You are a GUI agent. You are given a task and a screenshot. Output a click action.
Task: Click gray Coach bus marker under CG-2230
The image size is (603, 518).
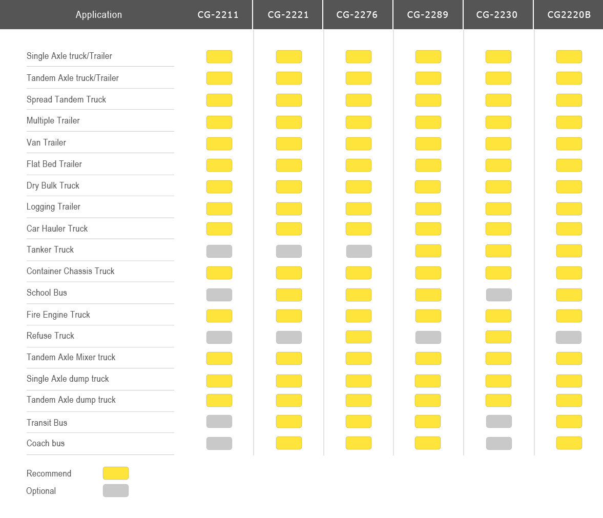(499, 443)
